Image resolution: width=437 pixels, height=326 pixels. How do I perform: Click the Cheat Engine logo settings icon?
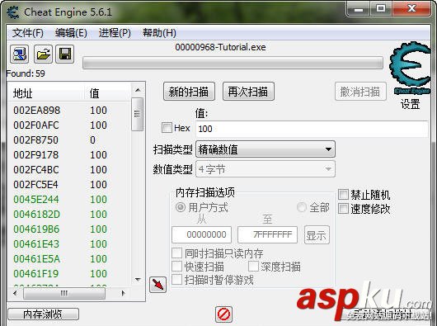pyautogui.click(x=411, y=68)
